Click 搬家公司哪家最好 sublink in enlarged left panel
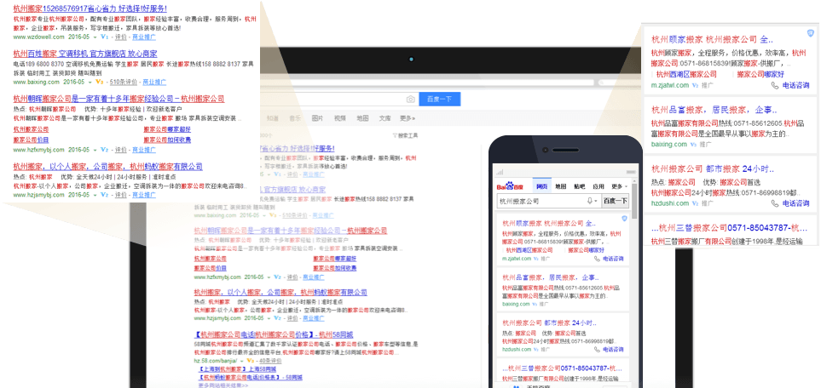 point(167,129)
